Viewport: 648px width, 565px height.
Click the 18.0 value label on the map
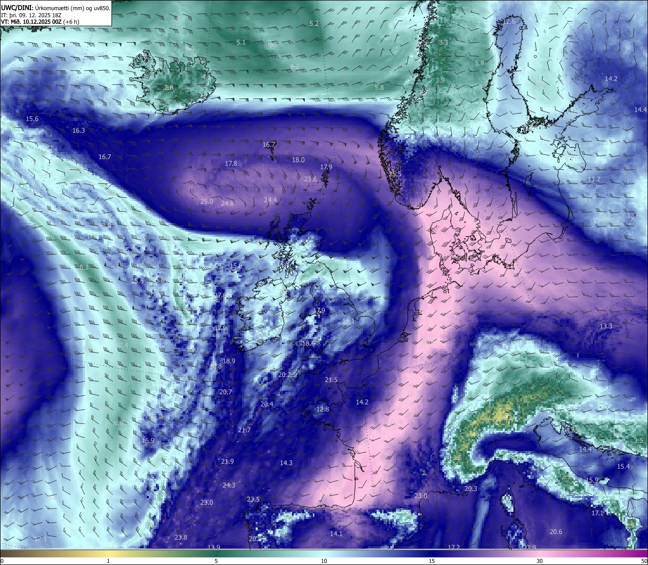coord(298,160)
